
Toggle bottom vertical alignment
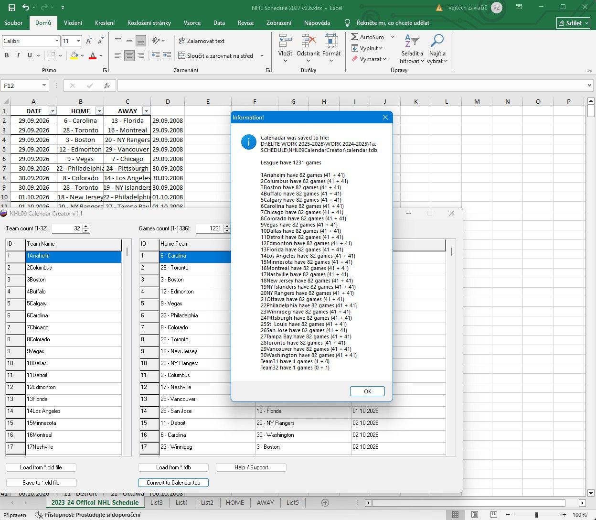[140, 41]
